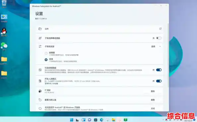Select the 按需要 resource radio option
This screenshot has width=197, height=122.
click(x=46, y=54)
